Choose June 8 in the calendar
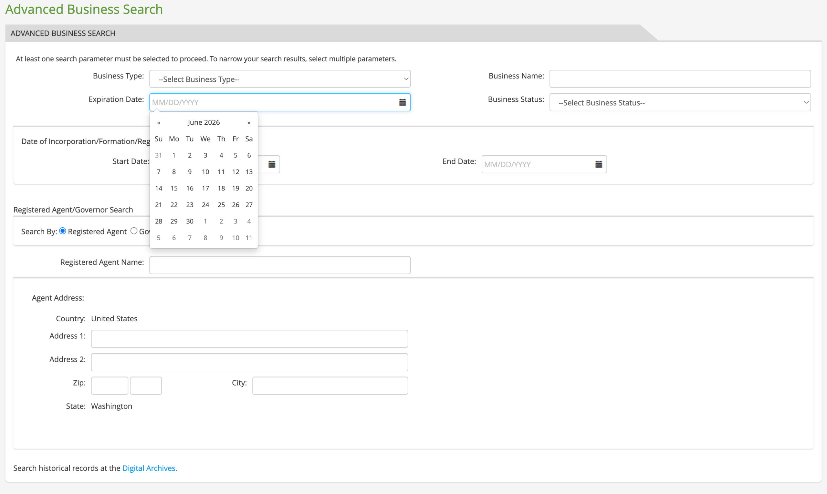Screen dimensions: 827x494 174,172
